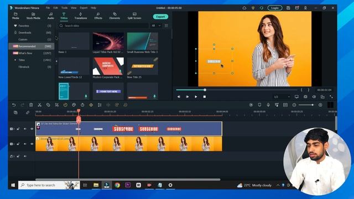Switch to the Elements tab
The height and width of the screenshot is (199, 354).
[x=114, y=16]
